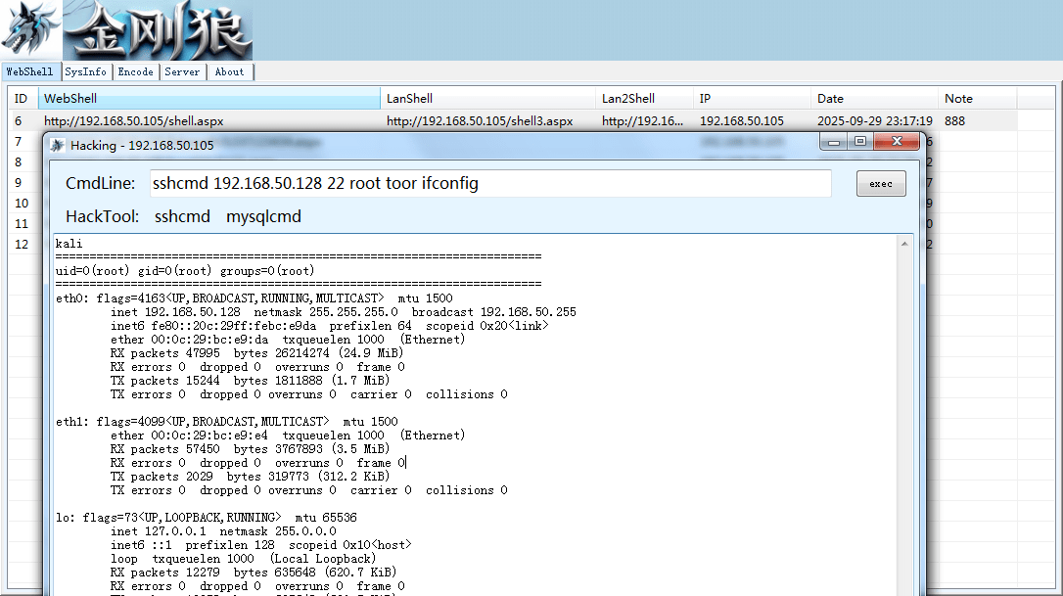Click the 192.168.50.105 IP cell
1063x596 pixels.
point(742,120)
